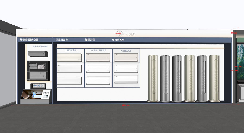Click the Midea logo on the header

click(x=127, y=34)
